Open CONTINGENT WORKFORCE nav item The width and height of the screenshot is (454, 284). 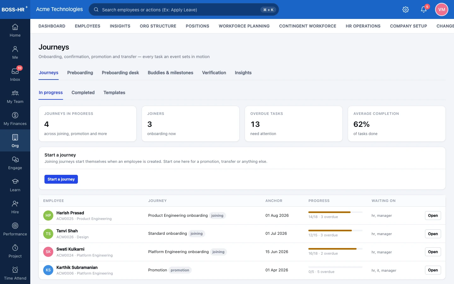[x=308, y=26]
